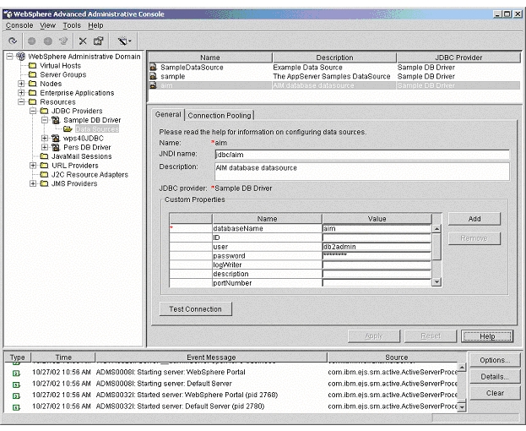The image size is (526, 431).
Task: Click the Add custom property button
Action: click(474, 219)
